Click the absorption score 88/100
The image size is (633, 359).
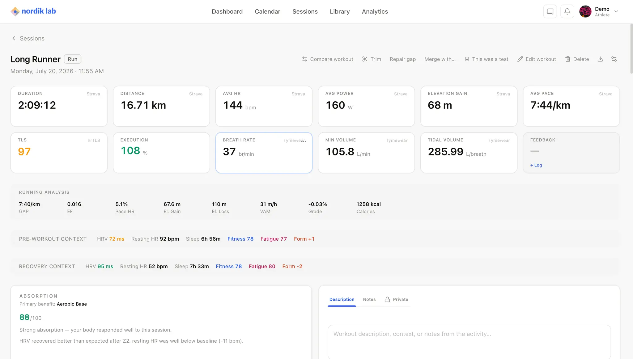(30, 317)
